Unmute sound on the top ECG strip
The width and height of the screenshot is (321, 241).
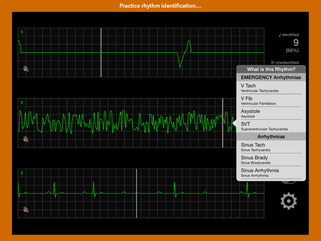tap(26, 69)
